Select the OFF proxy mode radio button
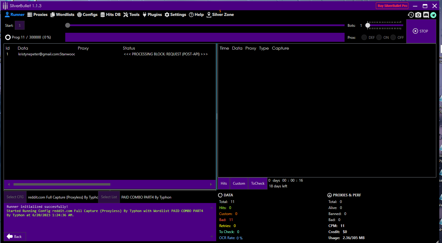The width and height of the screenshot is (442, 243). click(x=393, y=38)
